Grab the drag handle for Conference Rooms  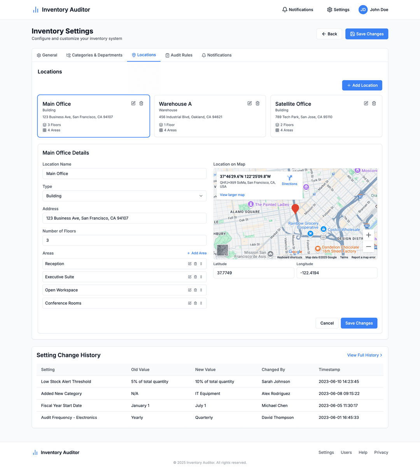pyautogui.click(x=201, y=303)
